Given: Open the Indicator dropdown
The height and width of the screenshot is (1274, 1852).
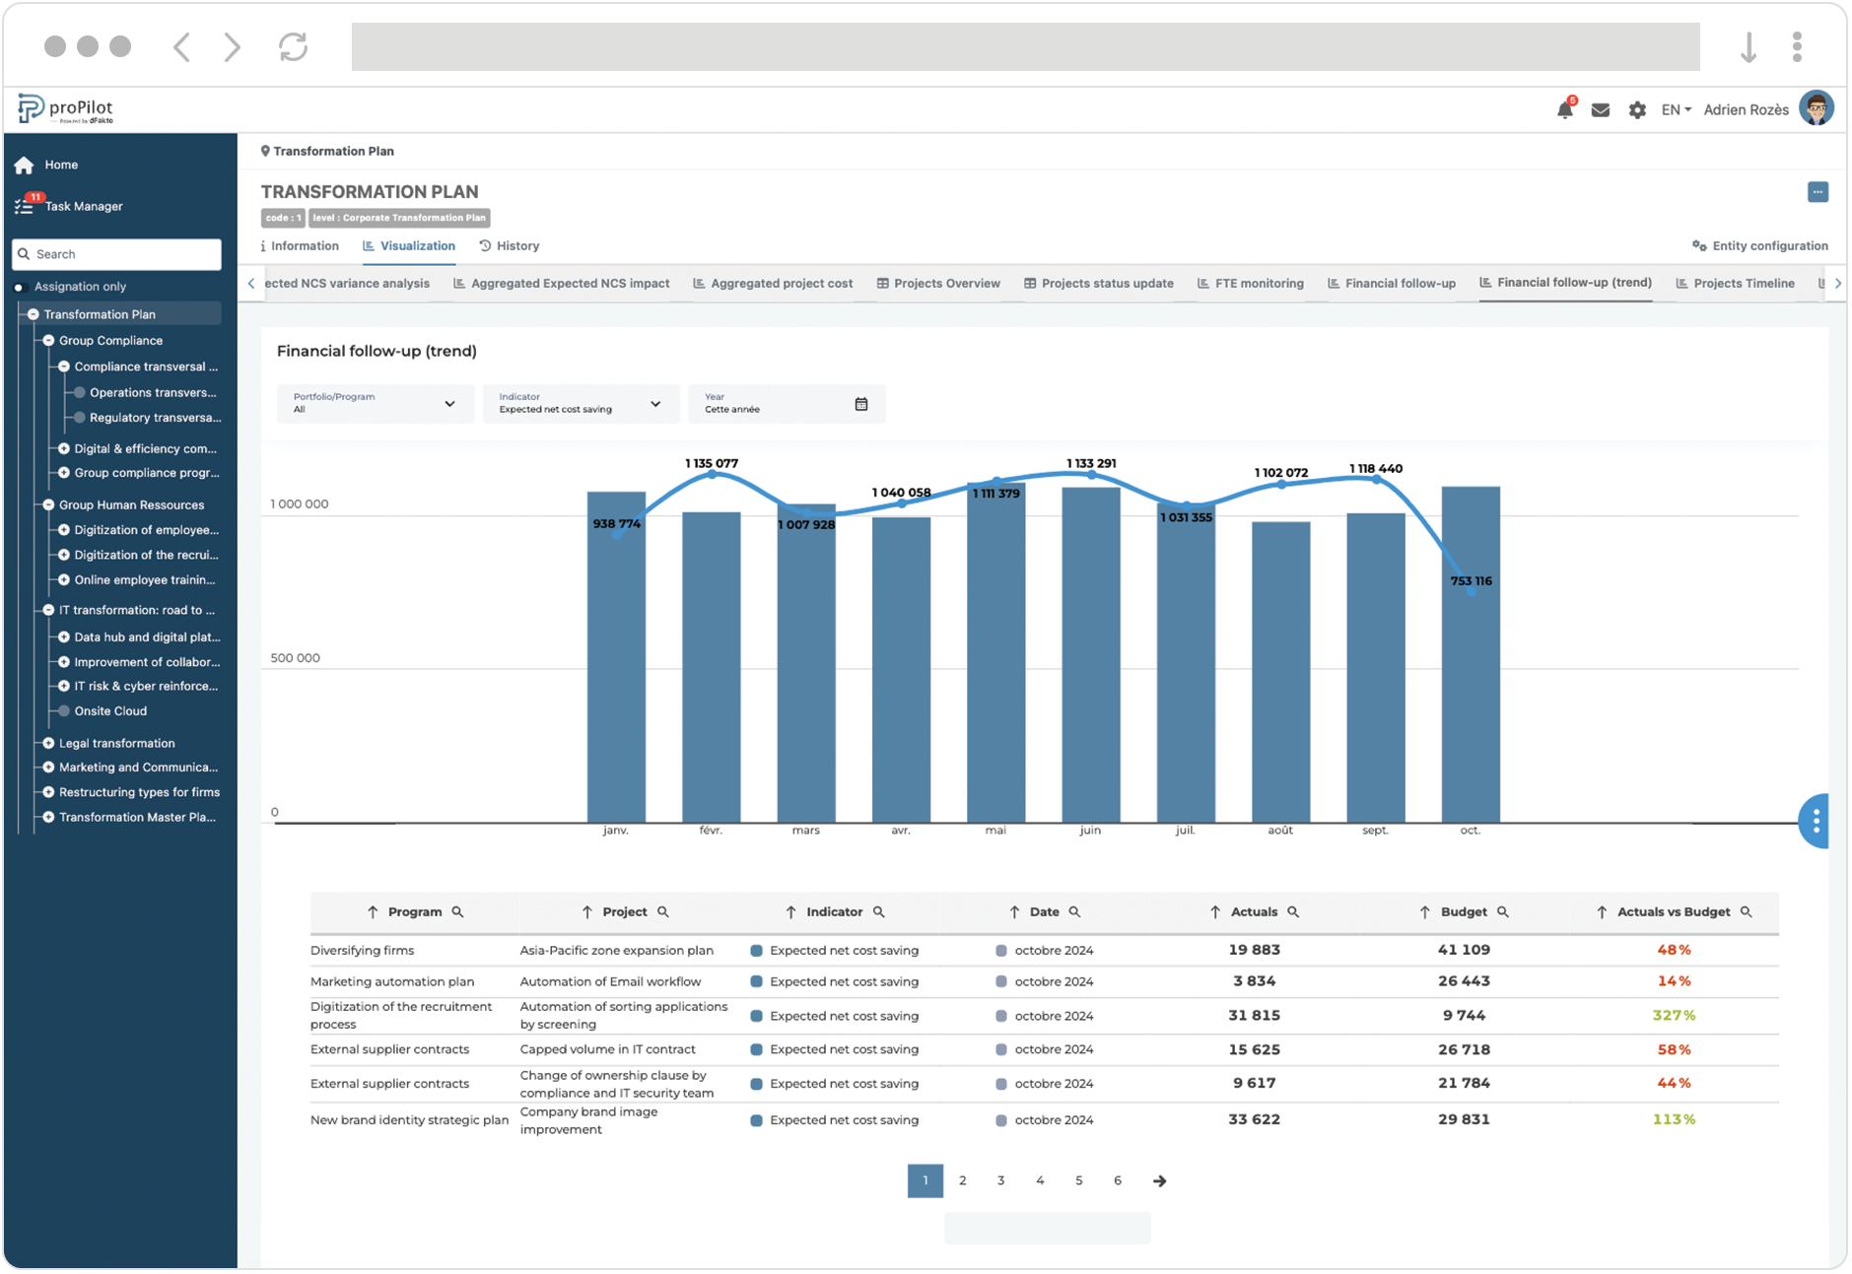Looking at the screenshot, I should pyautogui.click(x=581, y=404).
